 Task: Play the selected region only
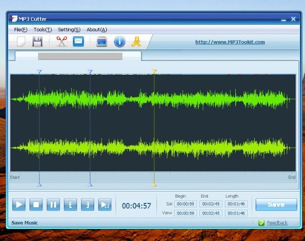(105, 204)
